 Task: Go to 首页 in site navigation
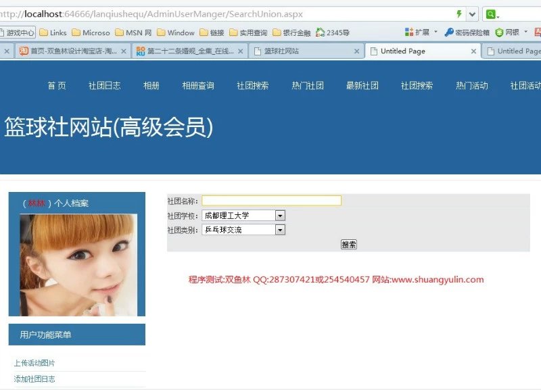(57, 86)
